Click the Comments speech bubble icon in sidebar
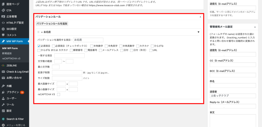The width and height of the screenshot is (262, 127). point(3,35)
